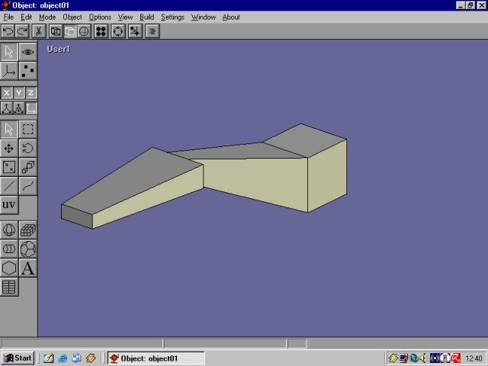Open the Settings menu
This screenshot has height=366, width=488.
tap(172, 17)
